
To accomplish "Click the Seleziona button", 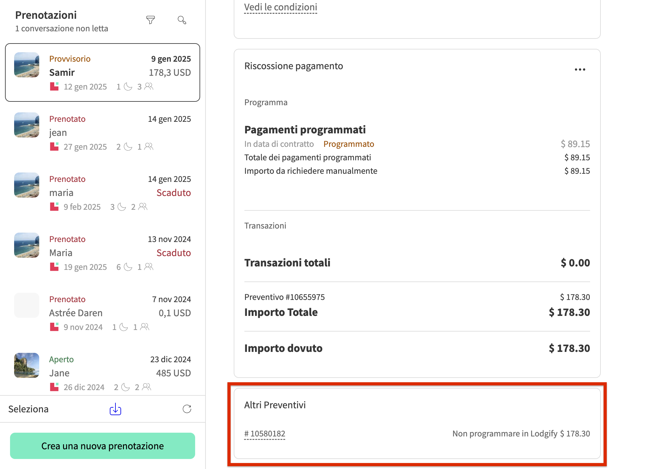I will pos(28,409).
